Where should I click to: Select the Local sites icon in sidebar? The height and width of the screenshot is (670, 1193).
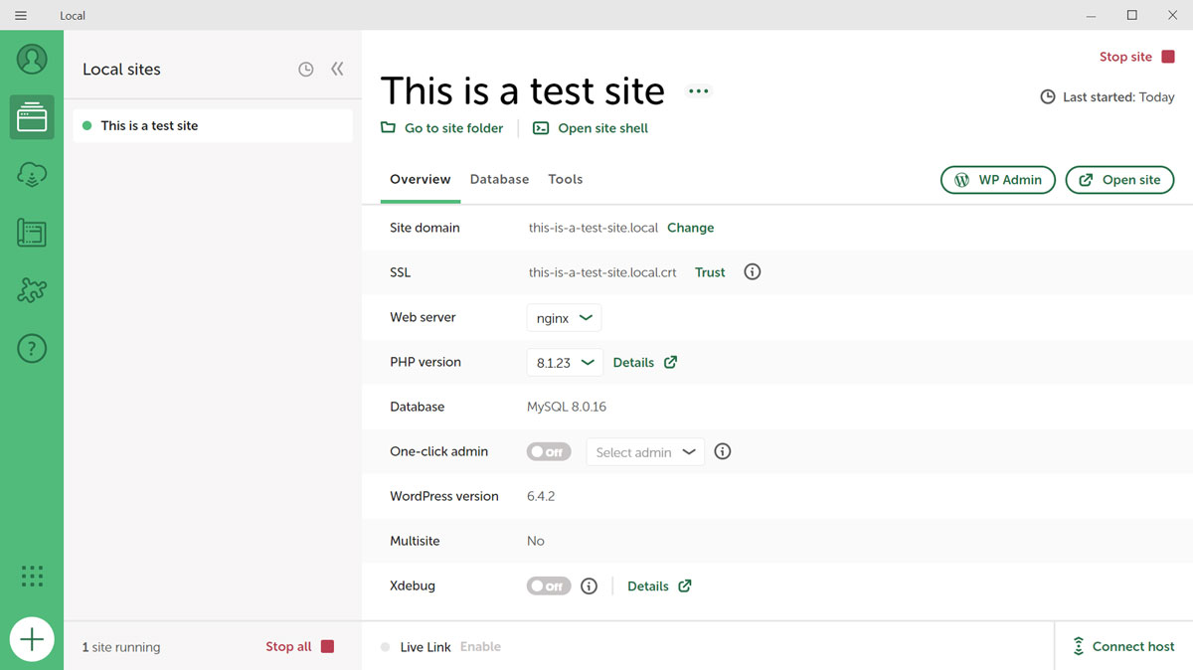pyautogui.click(x=32, y=117)
